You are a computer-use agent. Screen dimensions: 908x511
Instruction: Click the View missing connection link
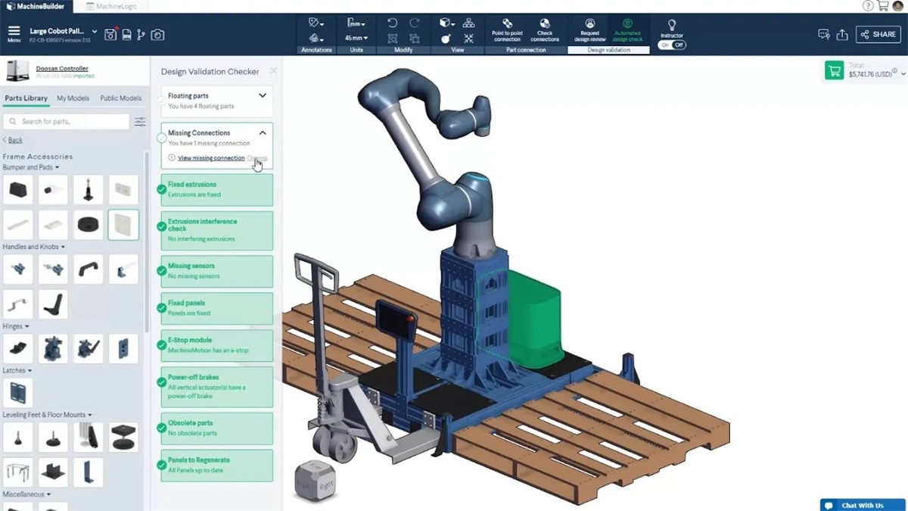tap(210, 158)
